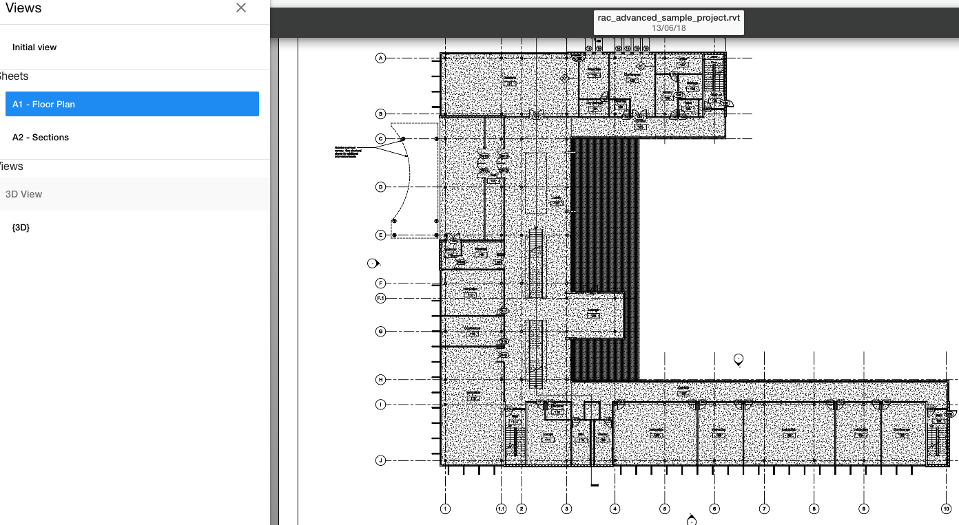
Task: Click the 3D View group header
Action: click(x=24, y=194)
